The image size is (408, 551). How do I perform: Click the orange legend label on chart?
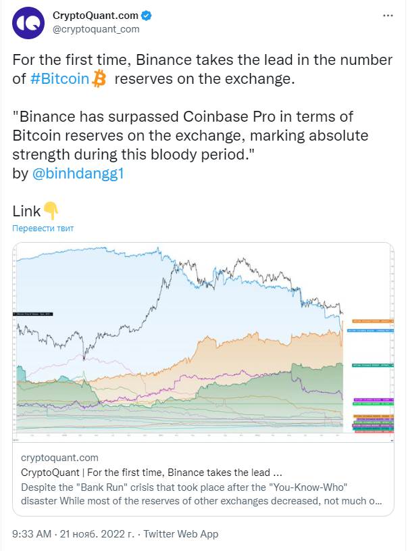coord(372,320)
